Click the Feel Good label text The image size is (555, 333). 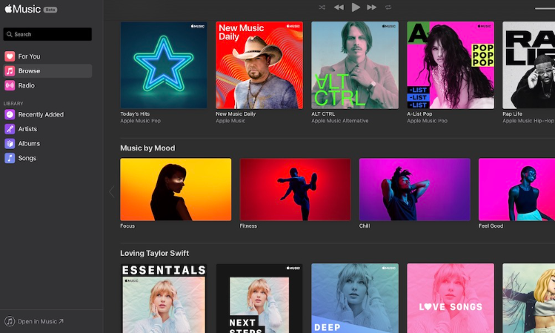[x=491, y=226]
